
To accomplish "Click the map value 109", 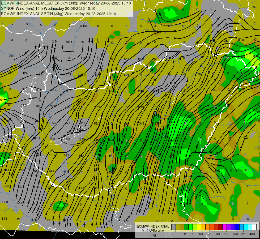I will point(52,139).
